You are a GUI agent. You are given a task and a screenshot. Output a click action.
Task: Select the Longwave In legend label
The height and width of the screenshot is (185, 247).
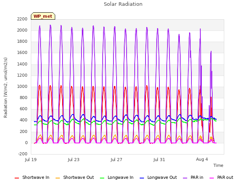click(x=120, y=177)
